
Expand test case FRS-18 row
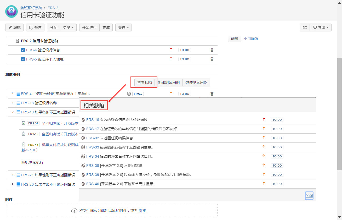pyautogui.click(x=12, y=103)
